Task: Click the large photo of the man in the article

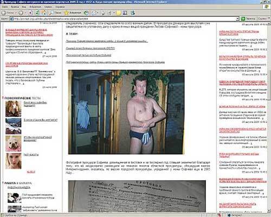Action: point(126,112)
